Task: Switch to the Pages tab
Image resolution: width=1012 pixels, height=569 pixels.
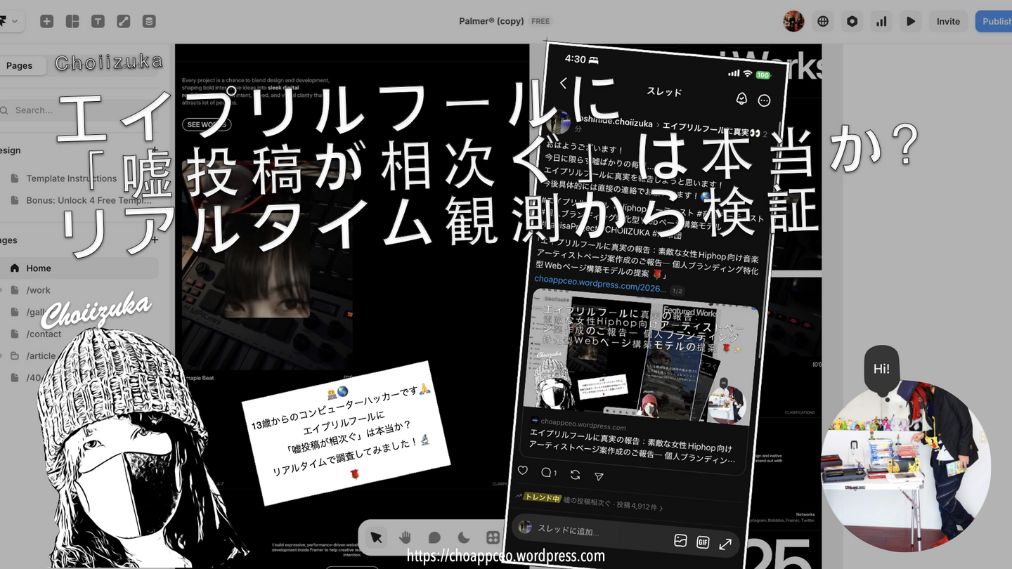Action: [20, 65]
